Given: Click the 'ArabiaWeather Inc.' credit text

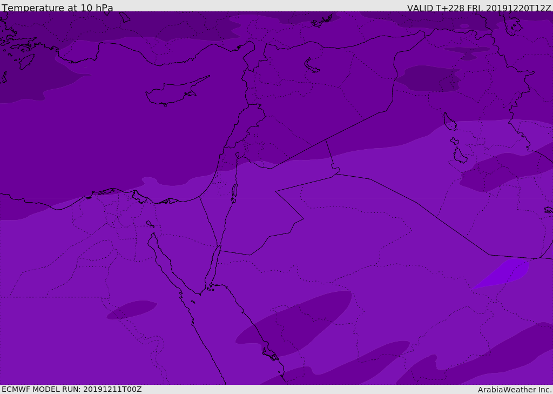Looking at the screenshot, I should (514, 390).
